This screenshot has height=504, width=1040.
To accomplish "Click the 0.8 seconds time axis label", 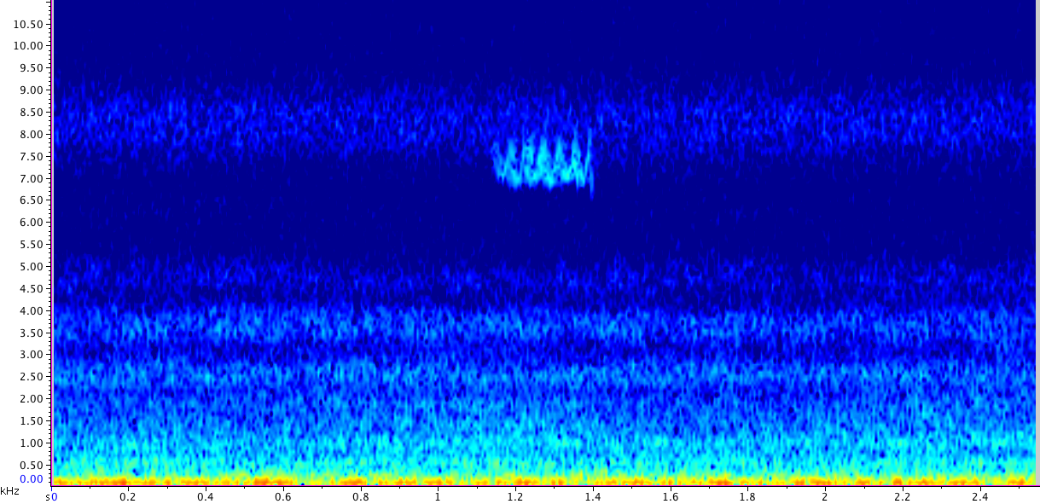I will [361, 496].
